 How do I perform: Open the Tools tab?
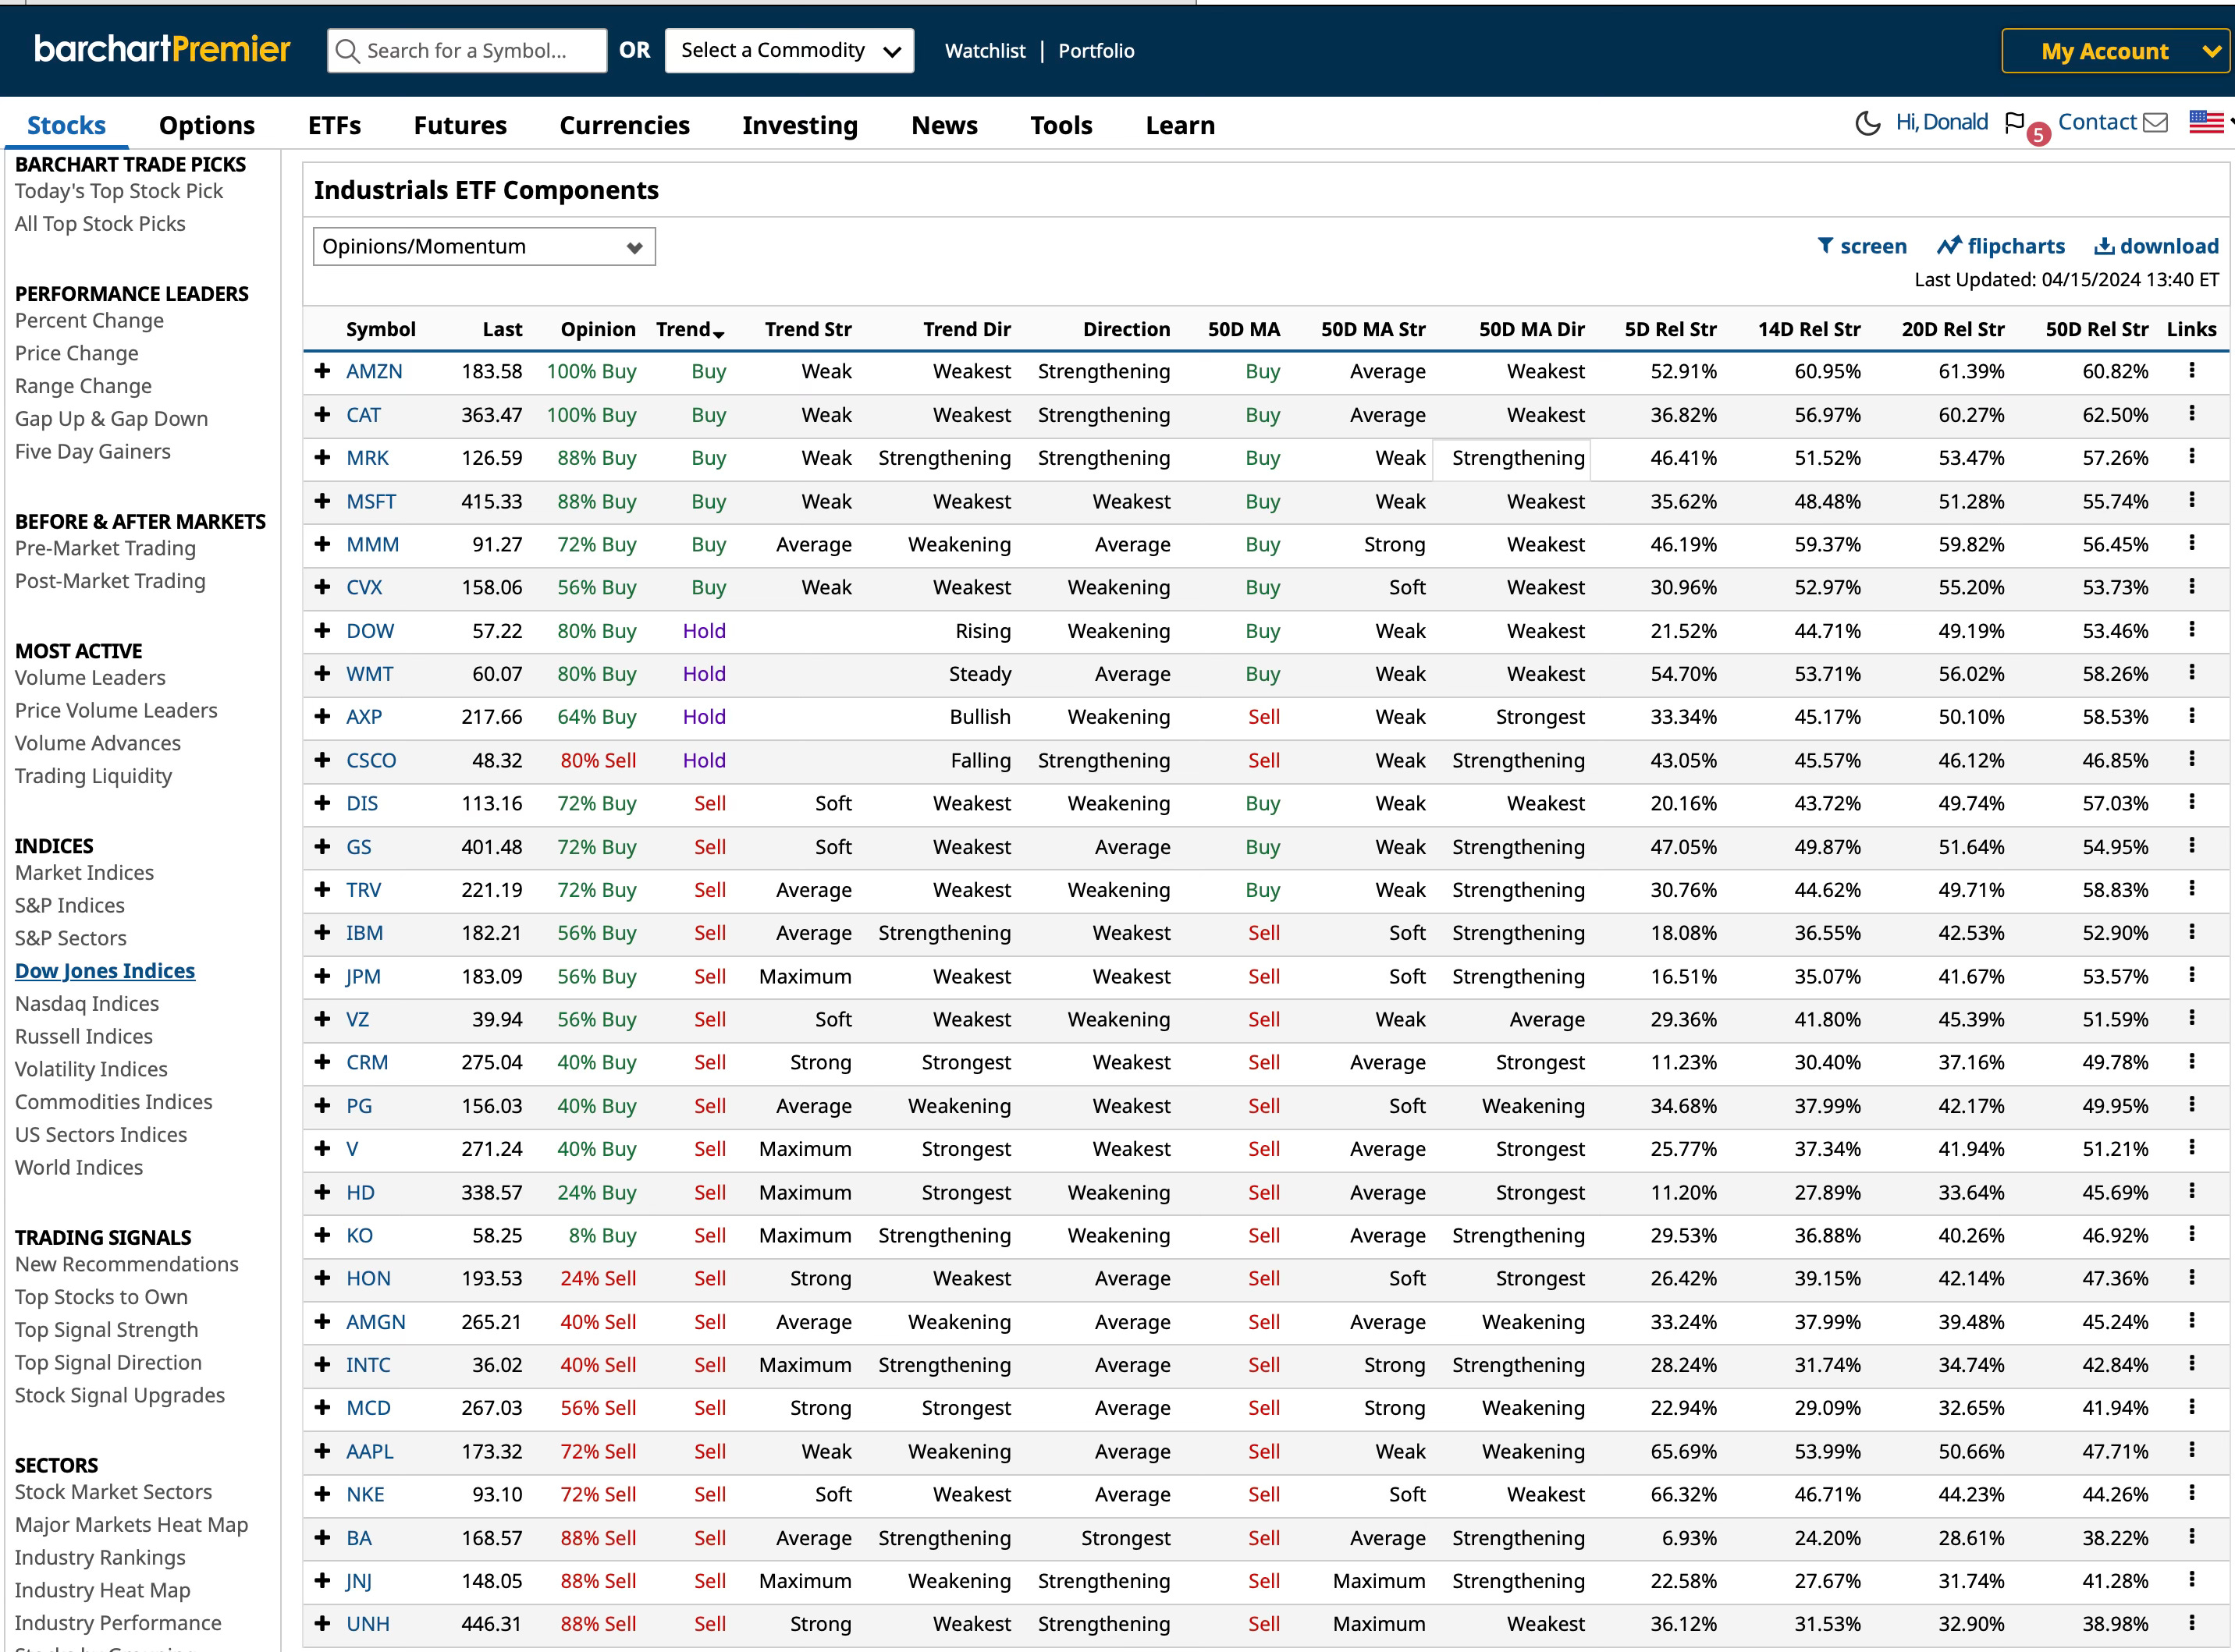tap(1061, 125)
